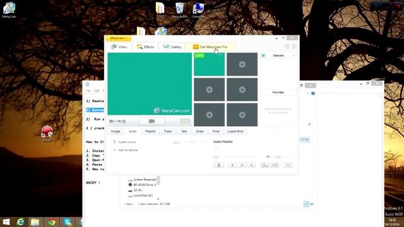404x227 pixels.
Task: Open the Trans settings tab
Action: tap(168, 131)
